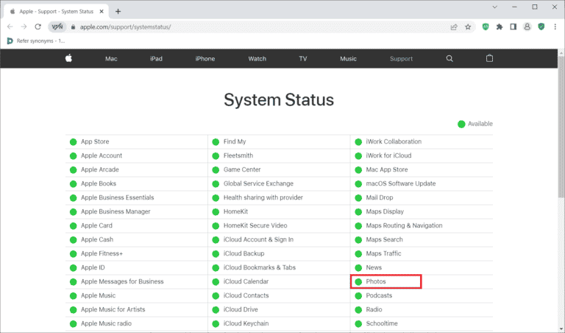Click the address bar URL field

[x=257, y=27]
